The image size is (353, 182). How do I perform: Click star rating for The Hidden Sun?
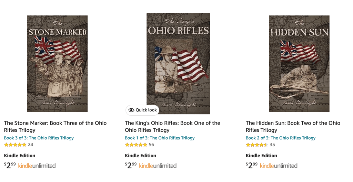point(257,145)
